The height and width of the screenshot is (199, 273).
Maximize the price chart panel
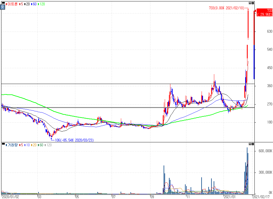pyautogui.click(x=250, y=3)
